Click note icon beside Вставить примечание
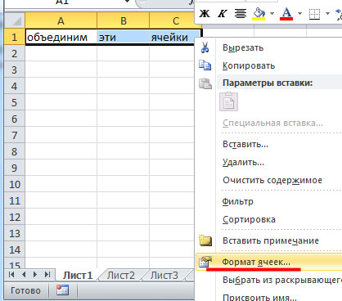Image resolution: width=342 pixels, height=301 pixels. [205, 240]
